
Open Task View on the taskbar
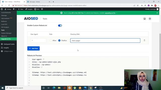point(49,88)
